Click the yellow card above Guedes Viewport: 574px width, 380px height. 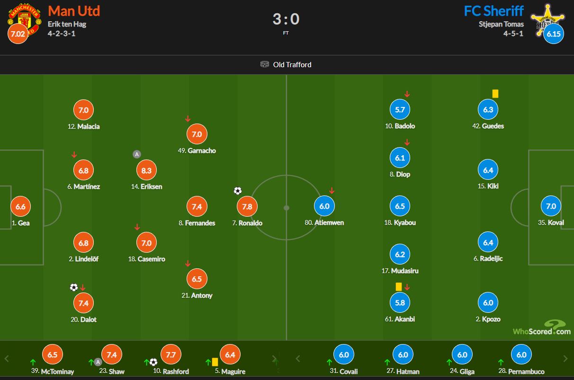click(x=495, y=94)
